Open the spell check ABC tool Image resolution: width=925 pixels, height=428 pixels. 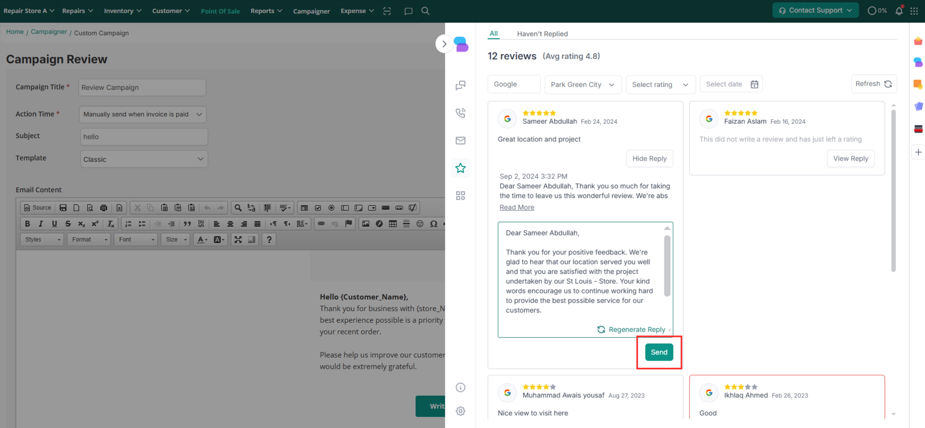[x=285, y=208]
